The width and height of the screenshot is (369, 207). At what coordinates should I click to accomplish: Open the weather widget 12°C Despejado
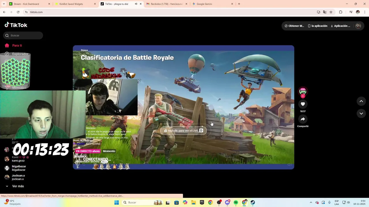pos(12,202)
